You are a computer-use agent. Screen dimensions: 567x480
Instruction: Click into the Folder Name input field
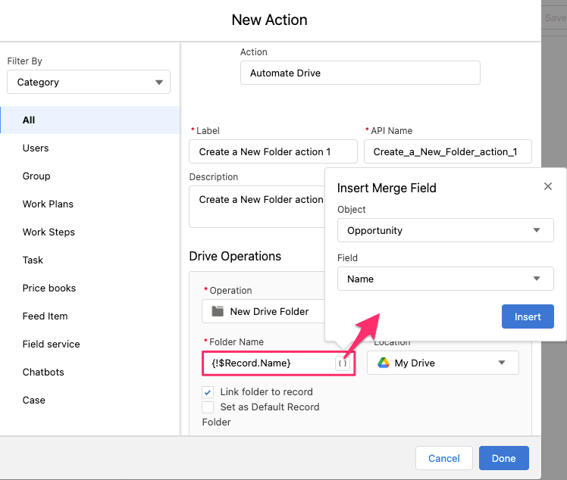click(x=268, y=363)
